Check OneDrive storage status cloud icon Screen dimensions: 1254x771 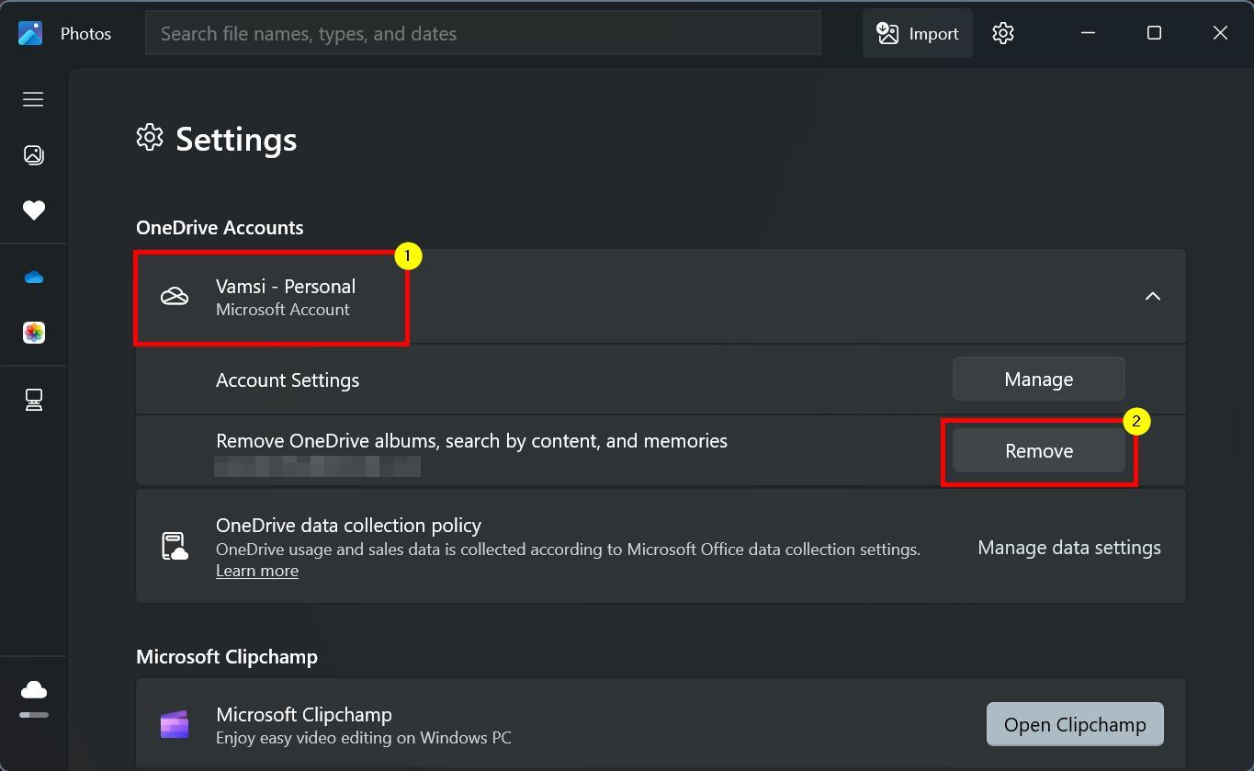click(34, 689)
